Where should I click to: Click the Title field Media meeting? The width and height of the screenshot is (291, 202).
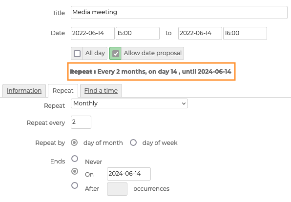click(179, 12)
